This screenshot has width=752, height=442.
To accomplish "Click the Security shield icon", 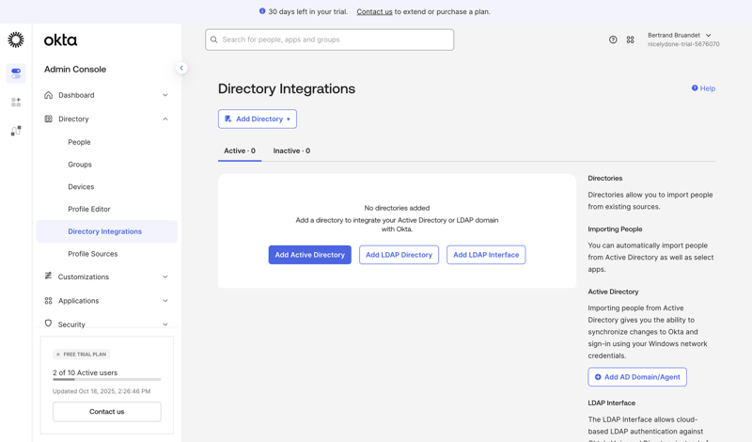I will click(49, 324).
